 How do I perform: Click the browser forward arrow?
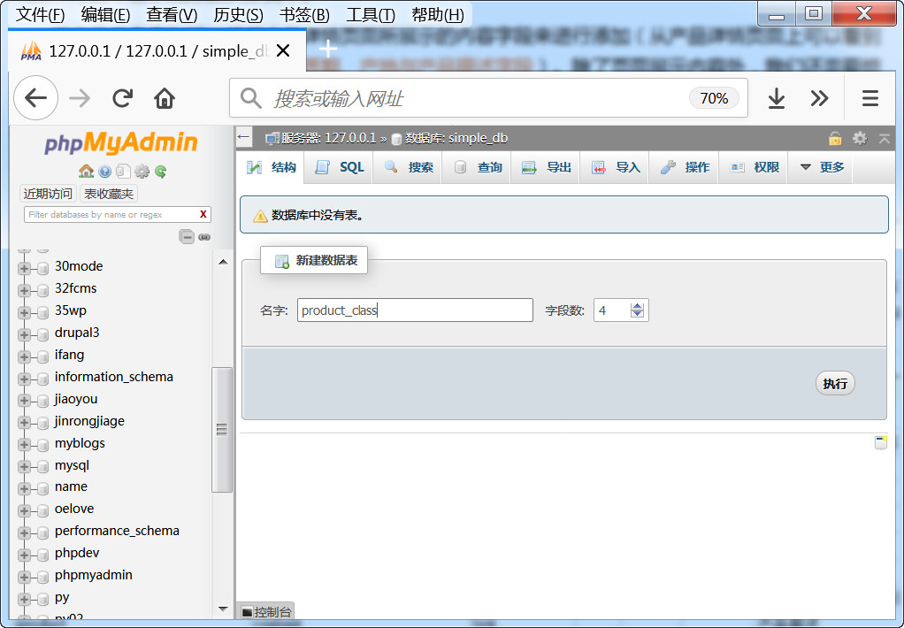[80, 98]
